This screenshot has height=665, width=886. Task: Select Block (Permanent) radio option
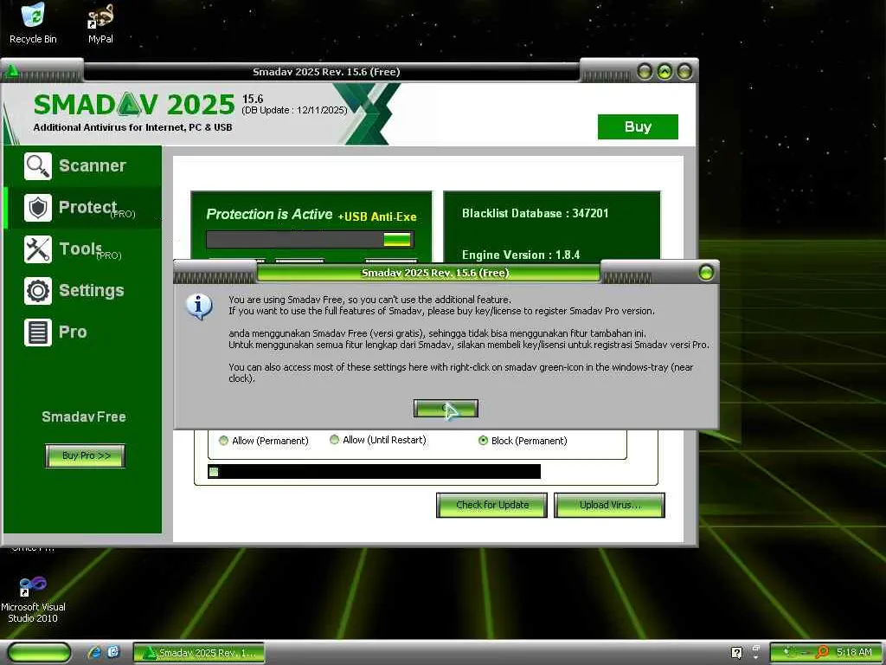coord(483,441)
